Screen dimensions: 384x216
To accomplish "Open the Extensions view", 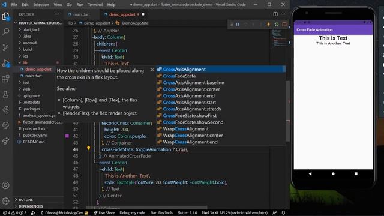I will 5,79.
